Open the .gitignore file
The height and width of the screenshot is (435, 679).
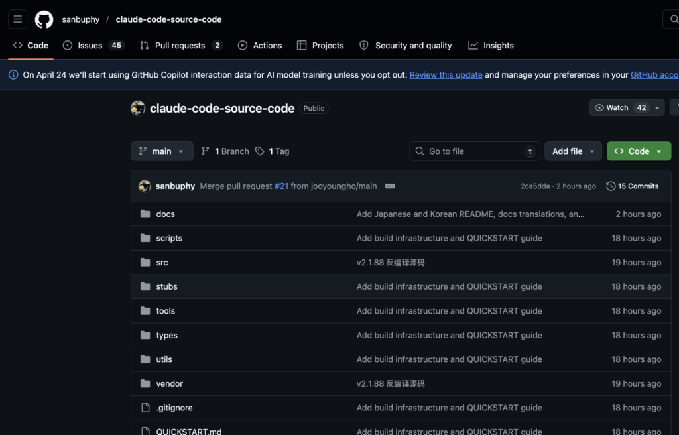pyautogui.click(x=174, y=408)
